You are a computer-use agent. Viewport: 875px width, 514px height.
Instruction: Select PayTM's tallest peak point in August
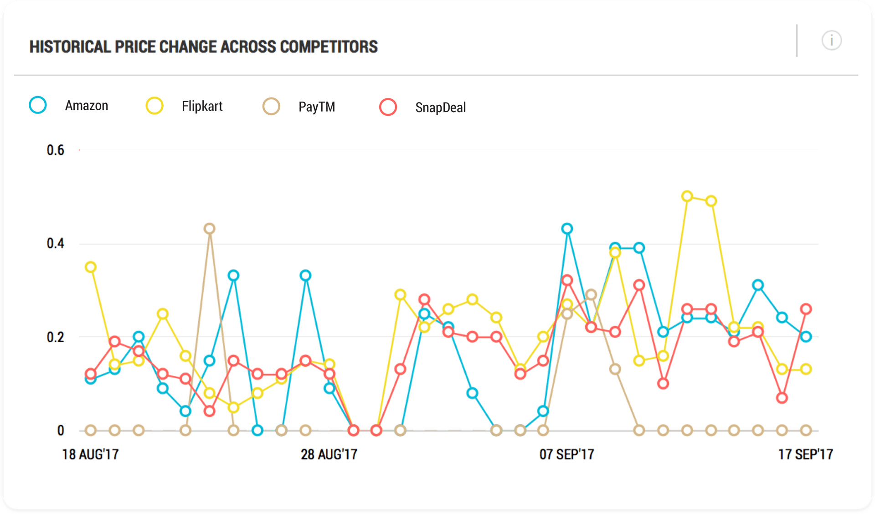click(209, 228)
